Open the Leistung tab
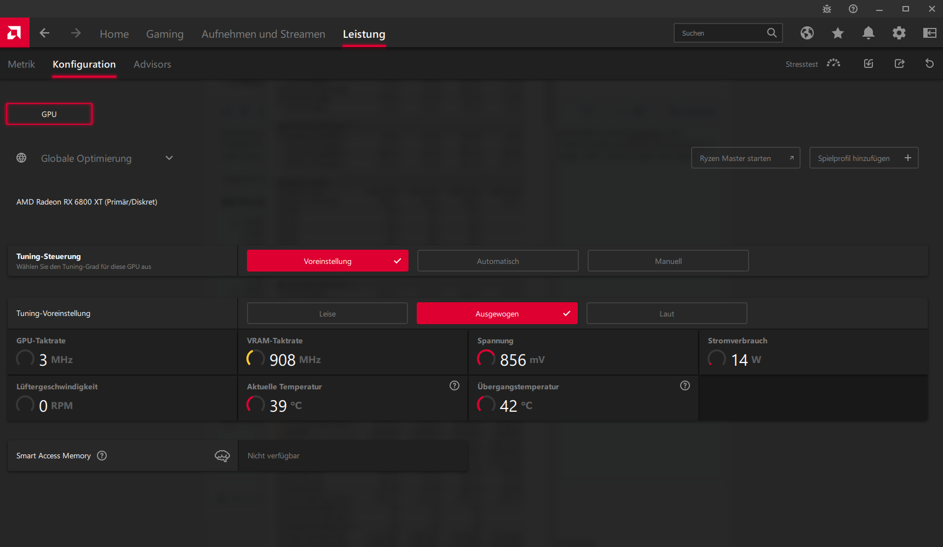The image size is (943, 547). coord(364,34)
